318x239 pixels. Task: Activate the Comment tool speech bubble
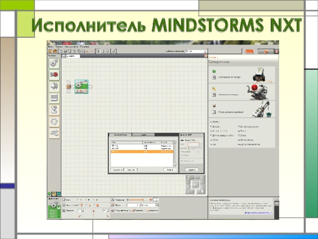tap(107, 51)
